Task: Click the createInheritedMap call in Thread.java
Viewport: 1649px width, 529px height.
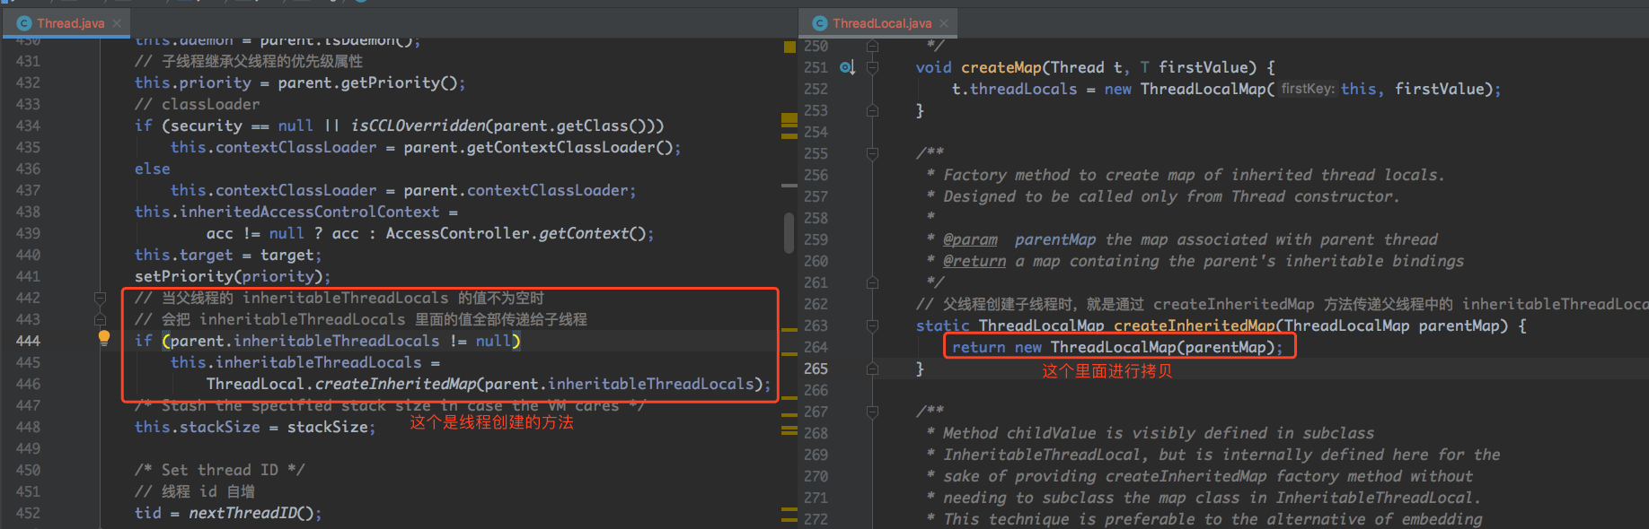Action: (x=395, y=384)
